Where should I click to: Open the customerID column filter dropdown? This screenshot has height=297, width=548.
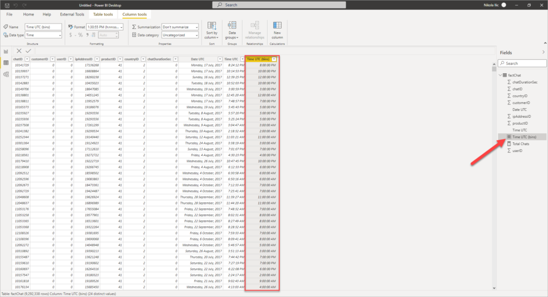(52, 59)
